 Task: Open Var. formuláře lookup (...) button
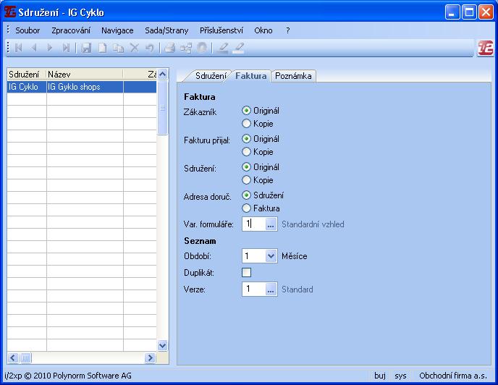[271, 224]
